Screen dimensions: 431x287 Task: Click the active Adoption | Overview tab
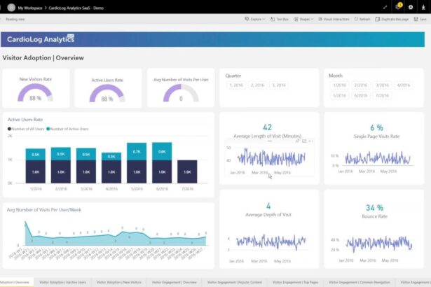tap(16, 282)
